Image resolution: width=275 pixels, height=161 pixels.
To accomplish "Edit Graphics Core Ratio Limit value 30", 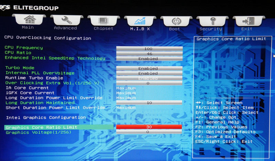I will (149, 127).
